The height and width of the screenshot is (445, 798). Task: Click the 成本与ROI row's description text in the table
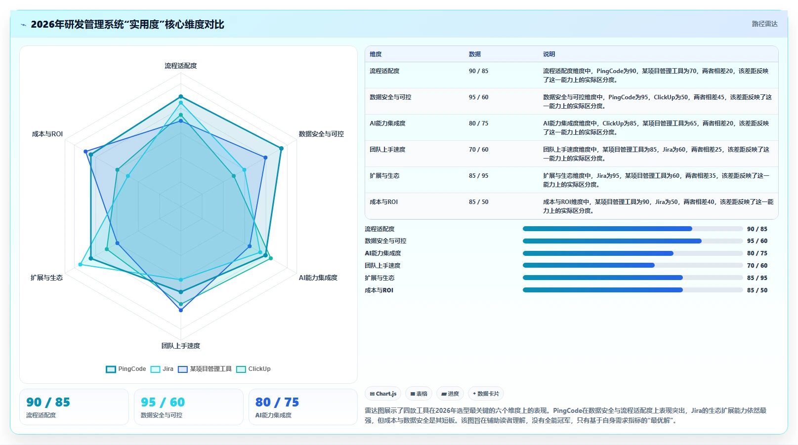pos(658,206)
